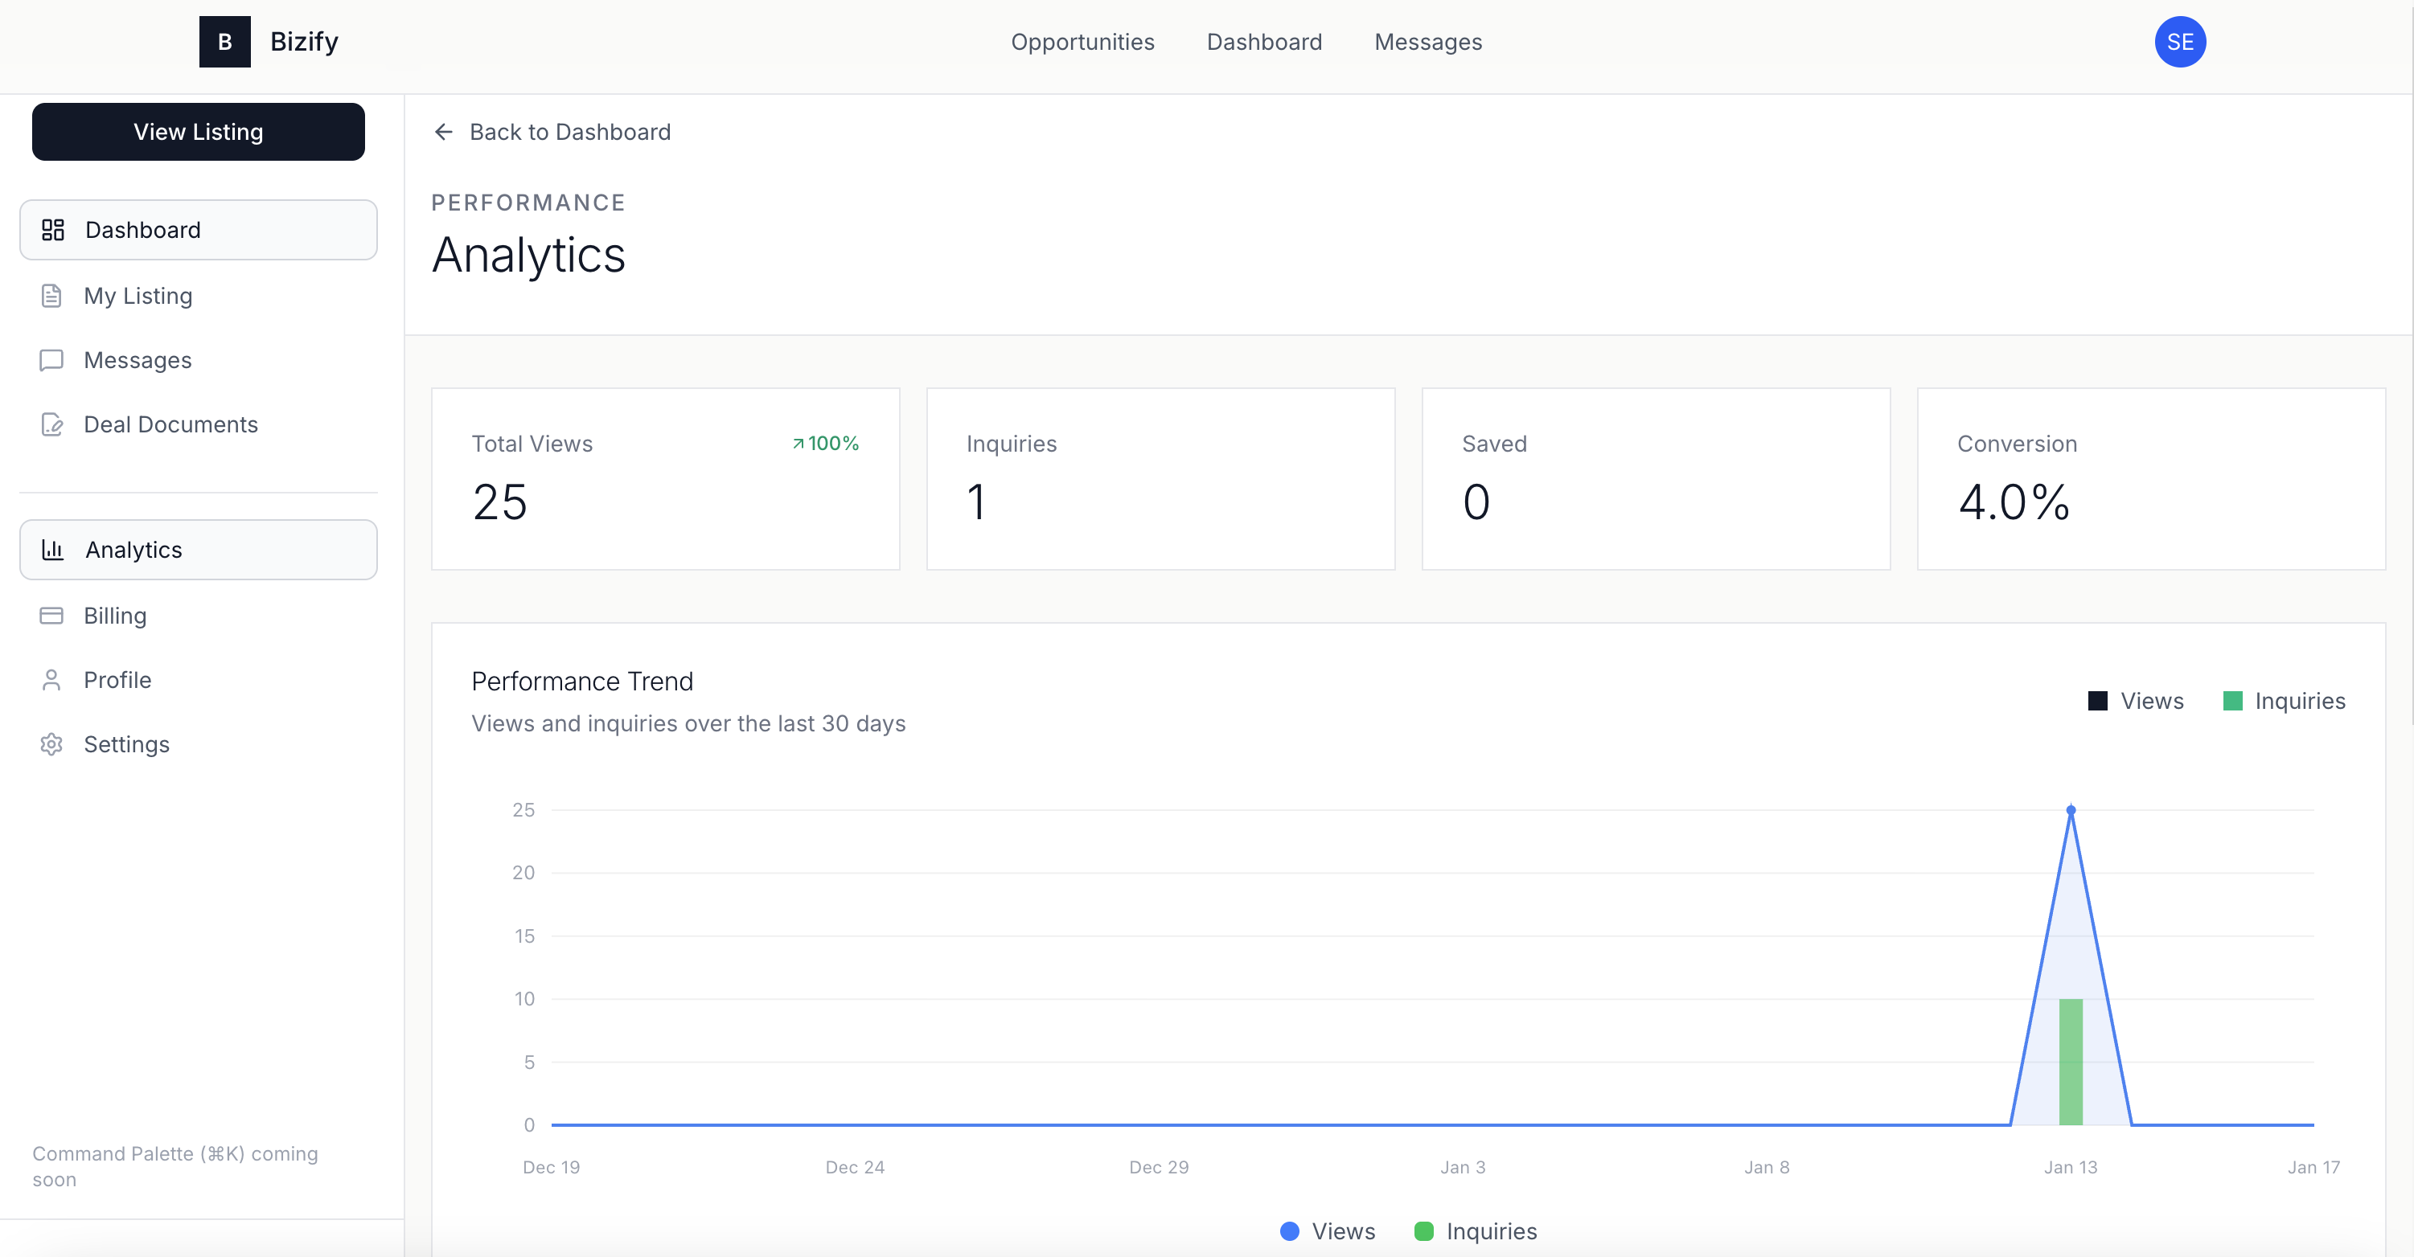Toggle the Views series in the chart legend
This screenshot has height=1257, width=2414.
[x=2137, y=700]
